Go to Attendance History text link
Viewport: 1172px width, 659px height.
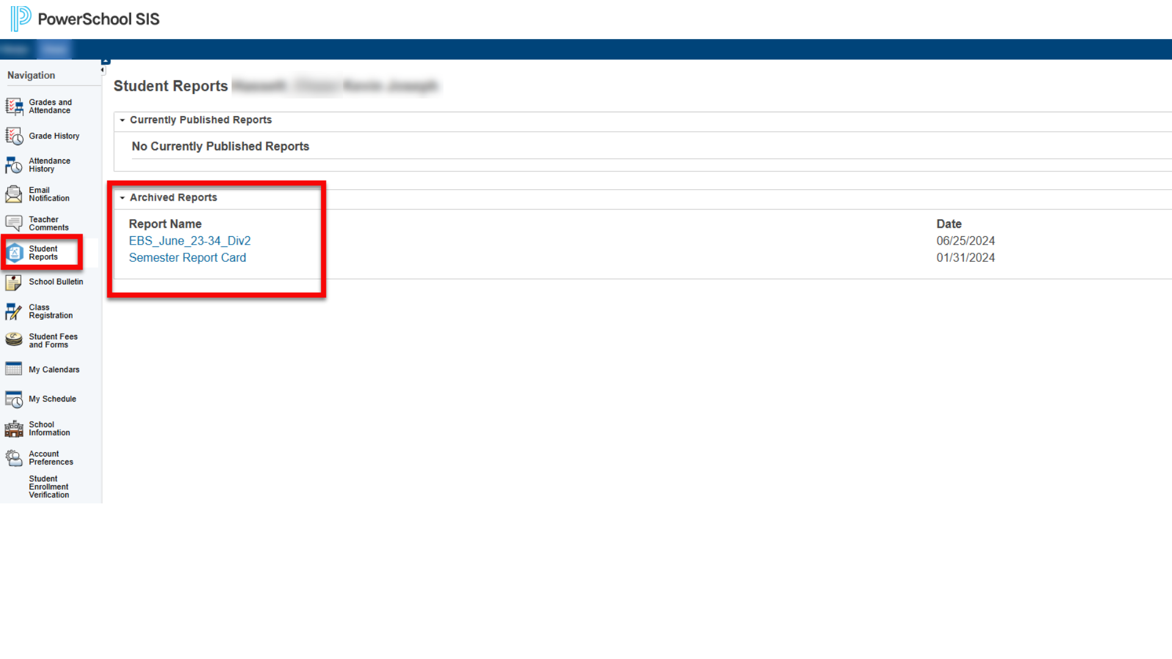(x=49, y=165)
